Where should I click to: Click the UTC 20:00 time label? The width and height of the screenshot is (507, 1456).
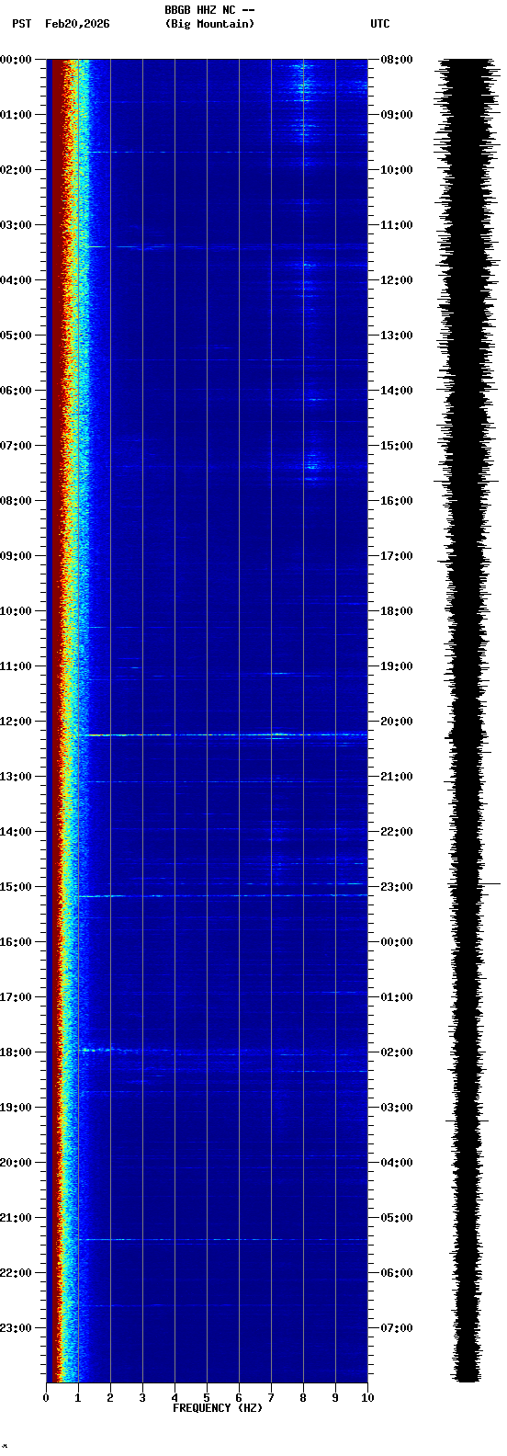coord(397,722)
